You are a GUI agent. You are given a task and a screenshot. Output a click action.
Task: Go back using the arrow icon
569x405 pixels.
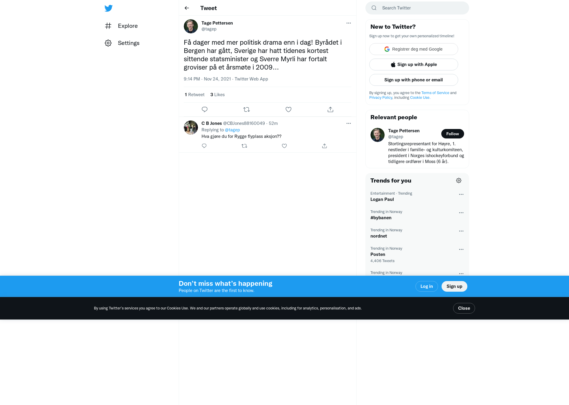point(187,8)
